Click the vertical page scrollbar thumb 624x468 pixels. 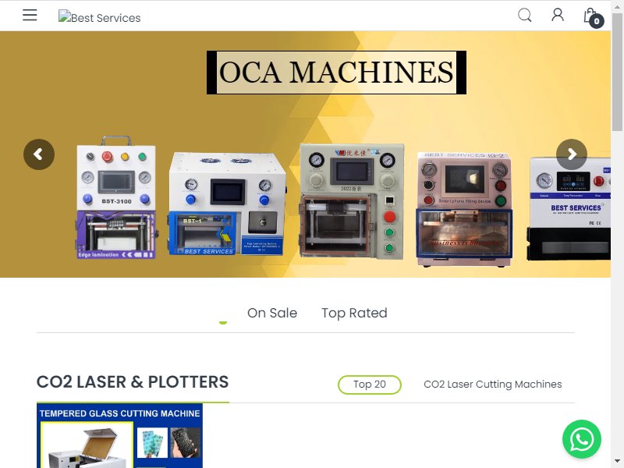(617, 72)
